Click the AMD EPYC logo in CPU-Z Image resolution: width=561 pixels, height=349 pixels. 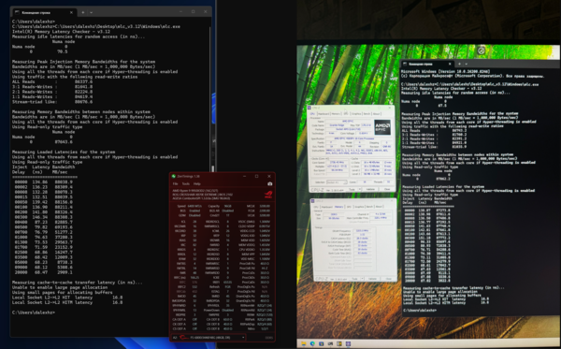pos(382,127)
